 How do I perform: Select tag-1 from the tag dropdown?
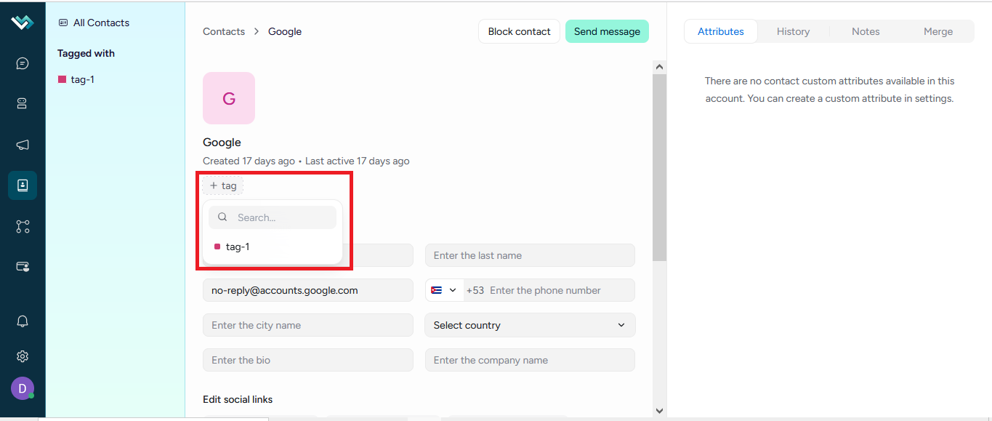click(273, 246)
